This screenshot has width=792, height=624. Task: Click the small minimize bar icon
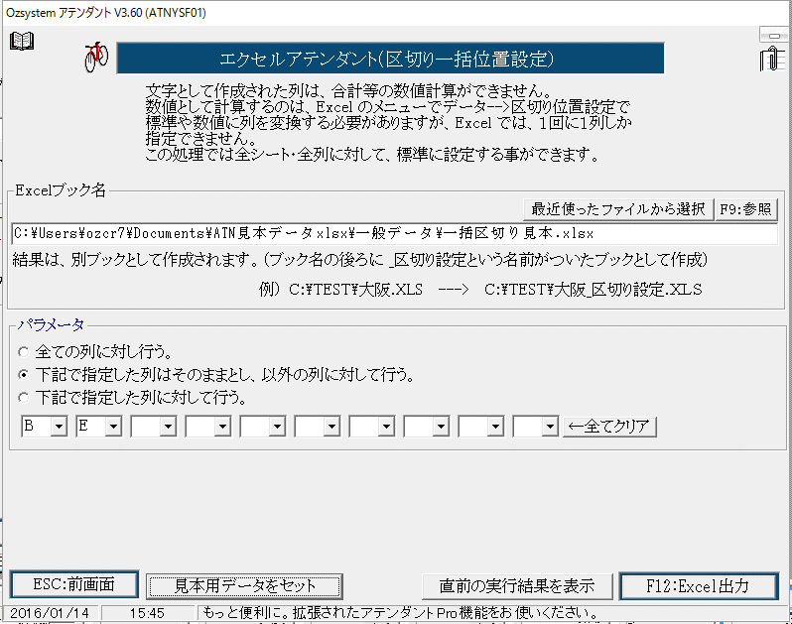773,36
